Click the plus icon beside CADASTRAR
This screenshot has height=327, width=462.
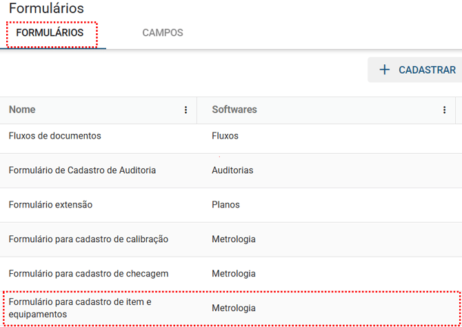pos(385,70)
